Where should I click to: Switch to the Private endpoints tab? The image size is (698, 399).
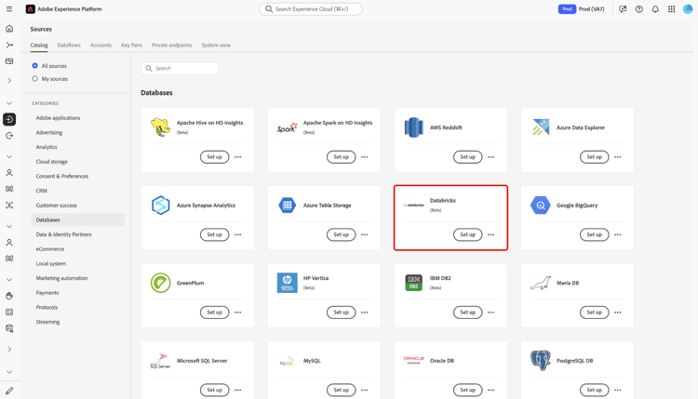click(172, 45)
